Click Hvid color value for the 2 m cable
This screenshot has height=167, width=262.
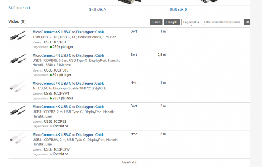tap(134, 134)
